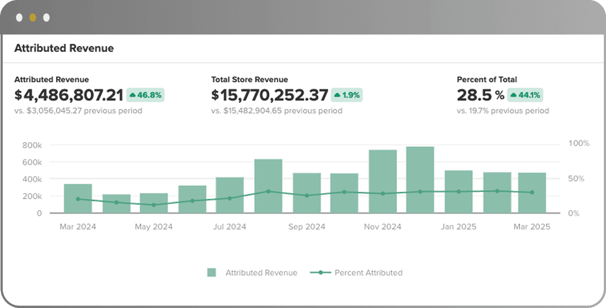
Task: Click the 400k y-axis label
Action: click(x=32, y=179)
